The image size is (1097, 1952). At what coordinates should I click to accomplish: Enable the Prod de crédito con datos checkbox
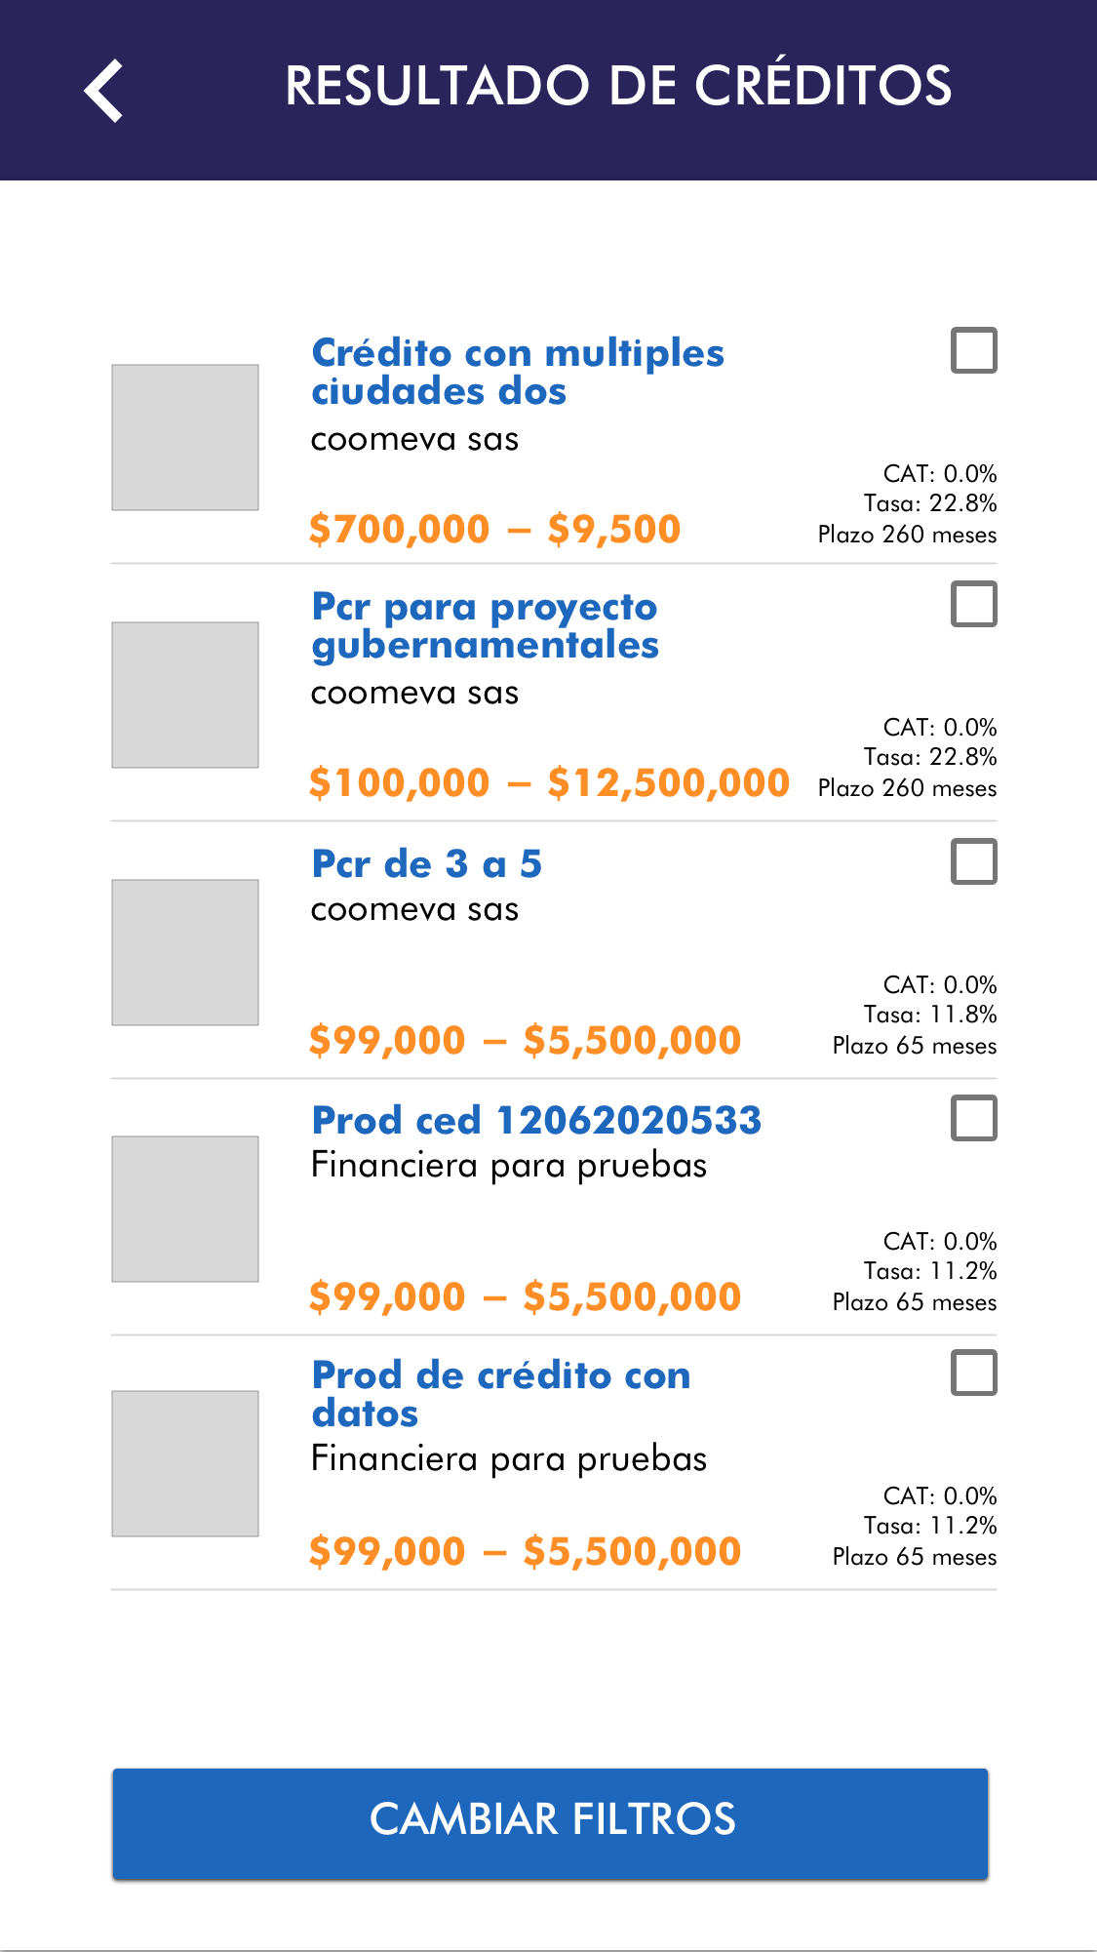pos(973,1373)
